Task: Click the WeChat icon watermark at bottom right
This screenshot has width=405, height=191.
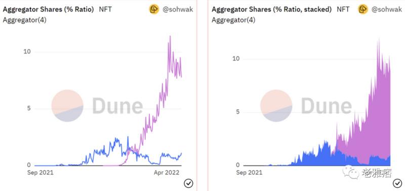Action: pyautogui.click(x=351, y=172)
